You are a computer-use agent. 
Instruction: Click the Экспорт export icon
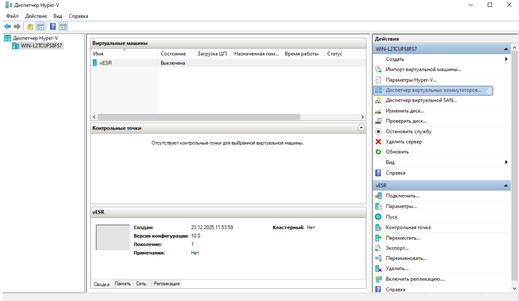(378, 248)
